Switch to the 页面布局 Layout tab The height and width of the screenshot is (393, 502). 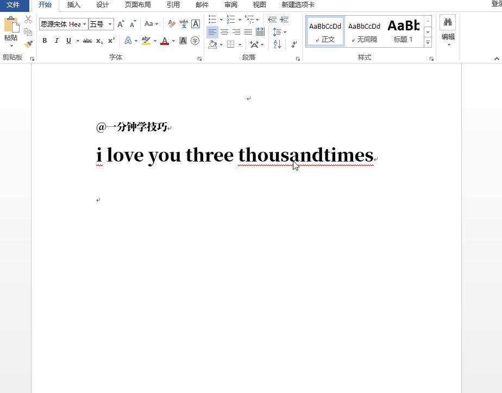(137, 5)
